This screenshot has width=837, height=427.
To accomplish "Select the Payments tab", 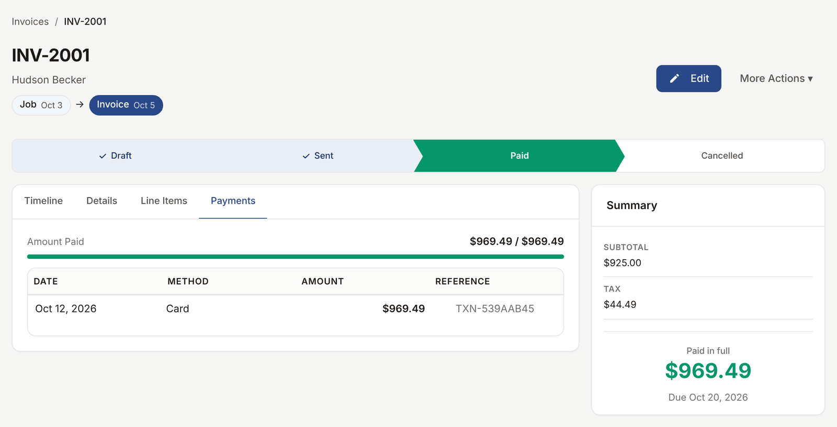I will click(233, 201).
